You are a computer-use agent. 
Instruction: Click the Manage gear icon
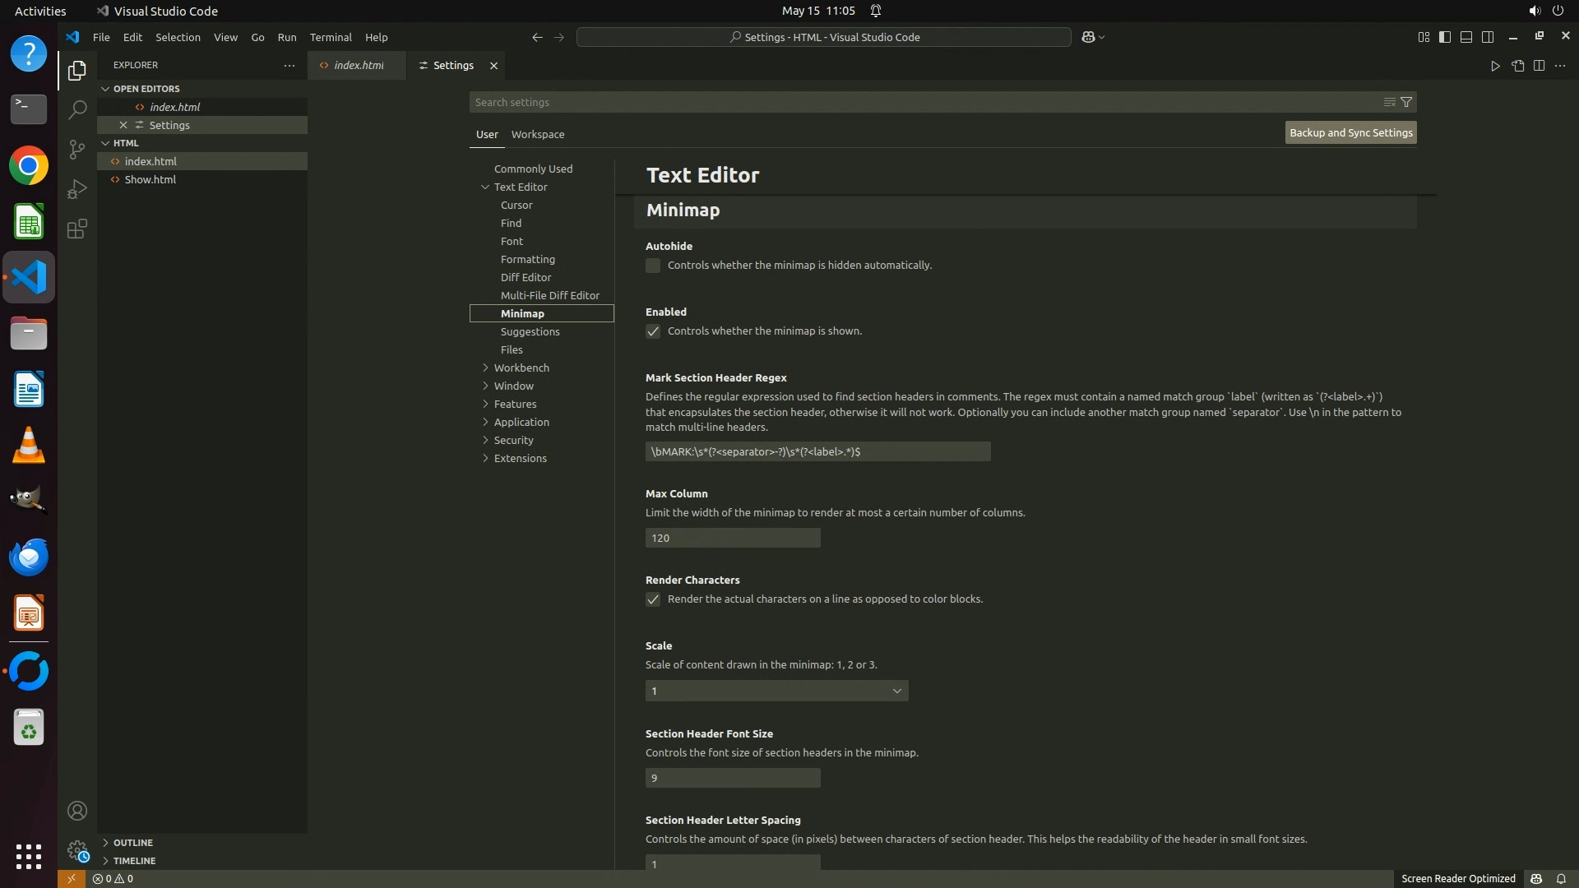click(76, 850)
